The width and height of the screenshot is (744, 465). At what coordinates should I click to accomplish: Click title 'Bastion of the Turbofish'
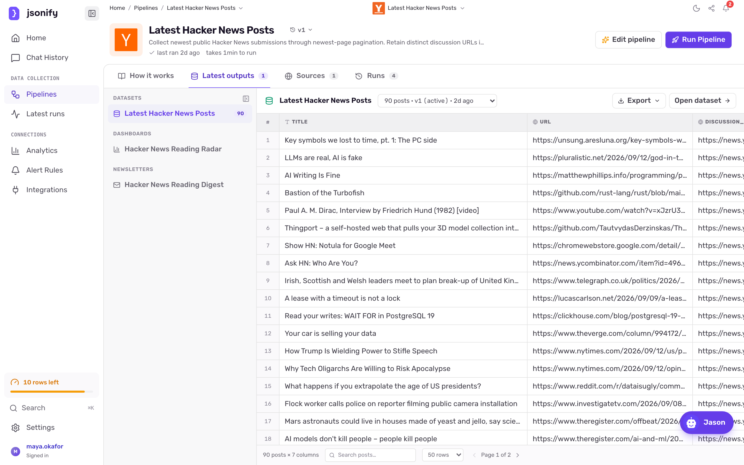324,193
